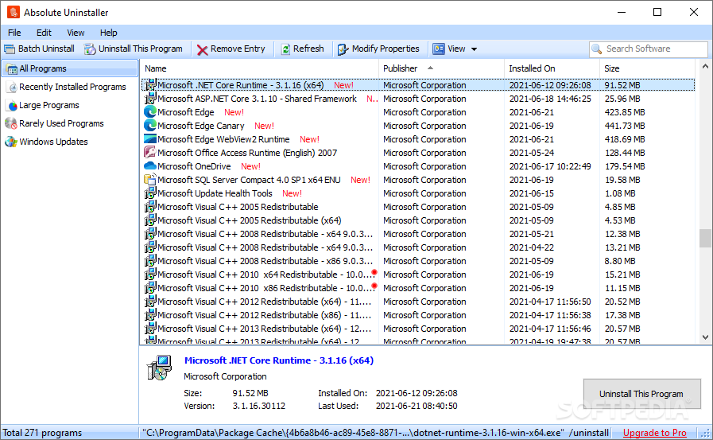Sort by the Name column header
The height and width of the screenshot is (440, 713).
tap(259, 68)
